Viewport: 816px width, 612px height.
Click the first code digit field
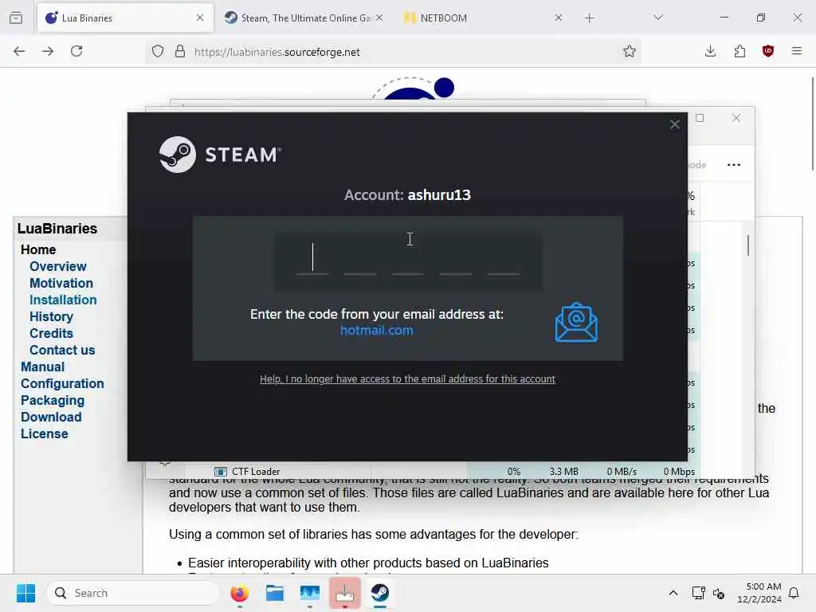coord(312,258)
